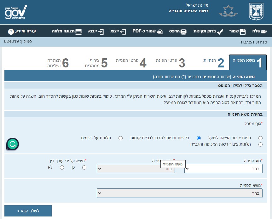Click the reference number סמוכין: 824019

[18, 42]
